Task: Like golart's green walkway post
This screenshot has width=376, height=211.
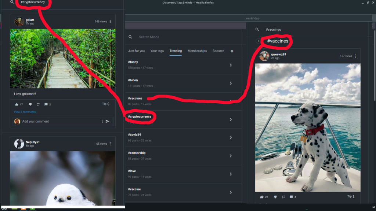Action: click(x=17, y=104)
